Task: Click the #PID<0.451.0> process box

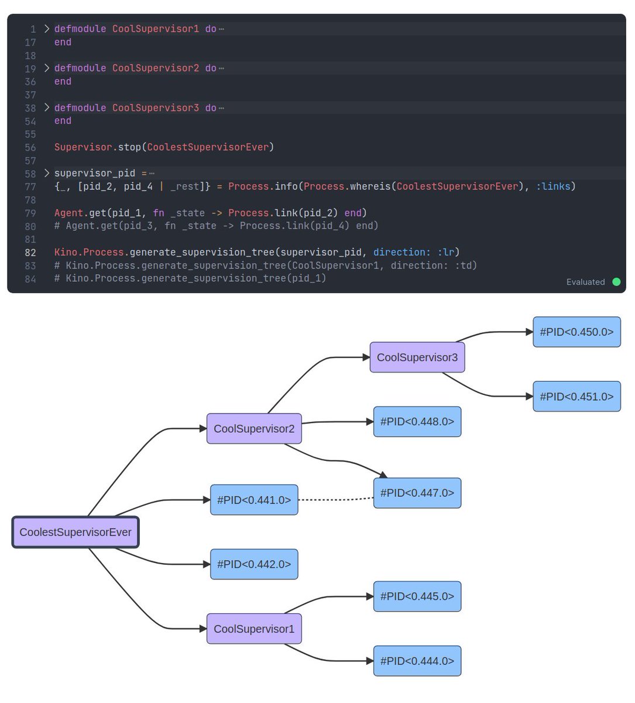Action: [x=576, y=396]
